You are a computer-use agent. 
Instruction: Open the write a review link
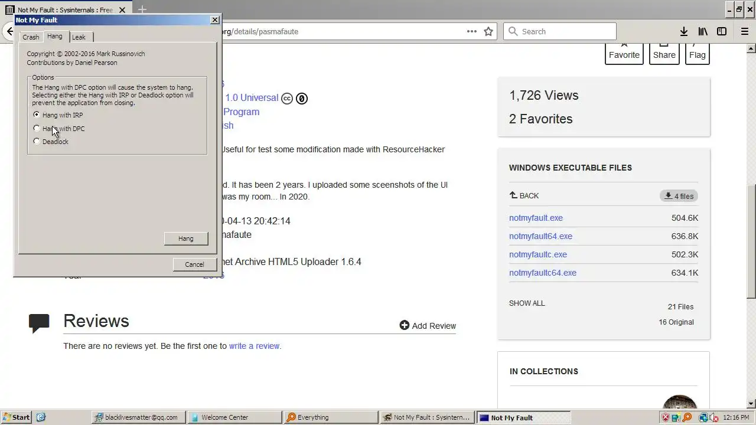(254, 346)
